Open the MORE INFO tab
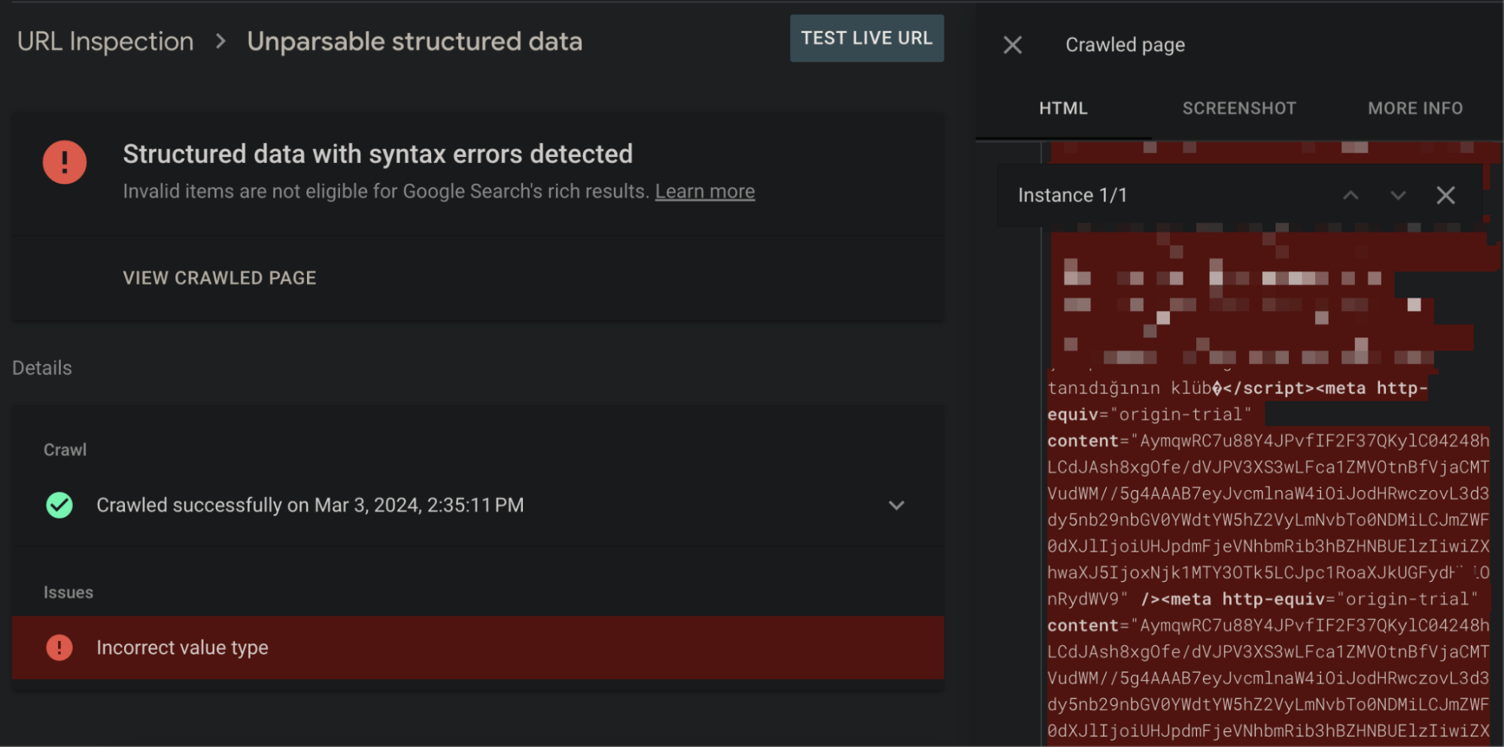 coord(1415,108)
